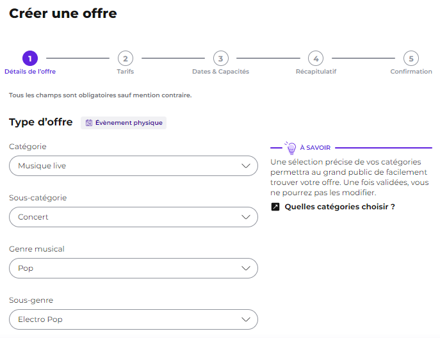440x338 pixels.
Task: Open the Catégorie dropdown showing Musique live
Action: coord(133,166)
